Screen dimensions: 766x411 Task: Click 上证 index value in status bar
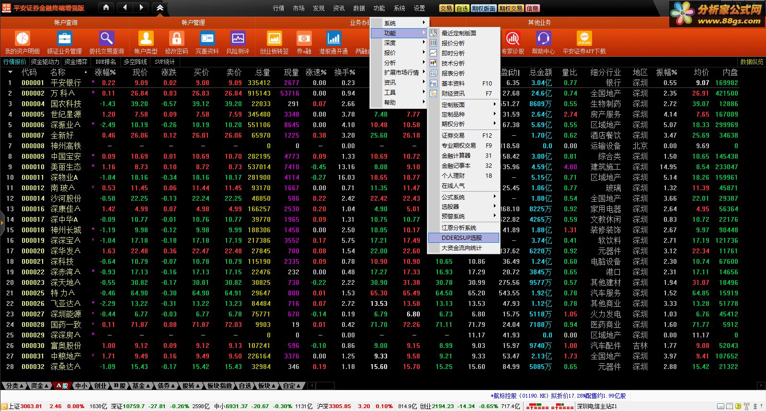pyautogui.click(x=31, y=406)
